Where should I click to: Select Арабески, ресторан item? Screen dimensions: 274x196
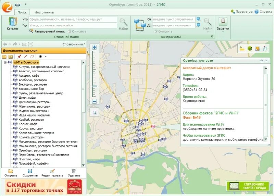click(33, 80)
